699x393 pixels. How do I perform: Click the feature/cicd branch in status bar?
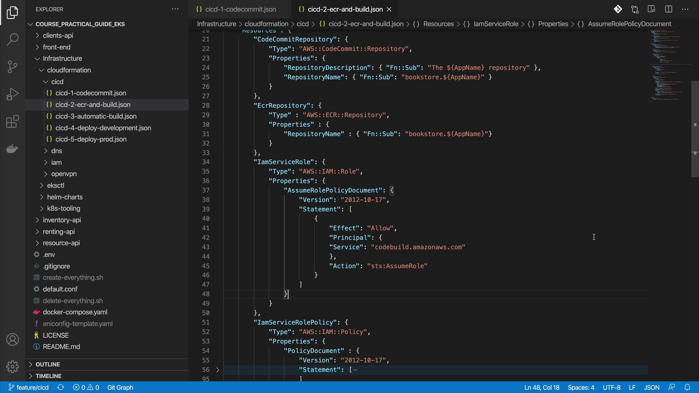pyautogui.click(x=29, y=387)
